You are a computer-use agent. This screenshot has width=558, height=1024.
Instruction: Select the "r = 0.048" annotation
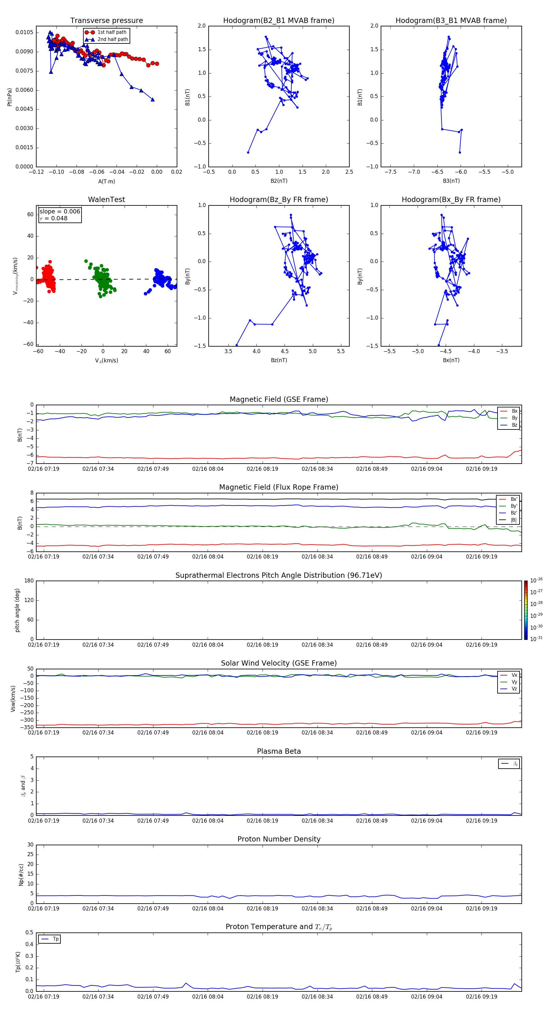pos(54,218)
